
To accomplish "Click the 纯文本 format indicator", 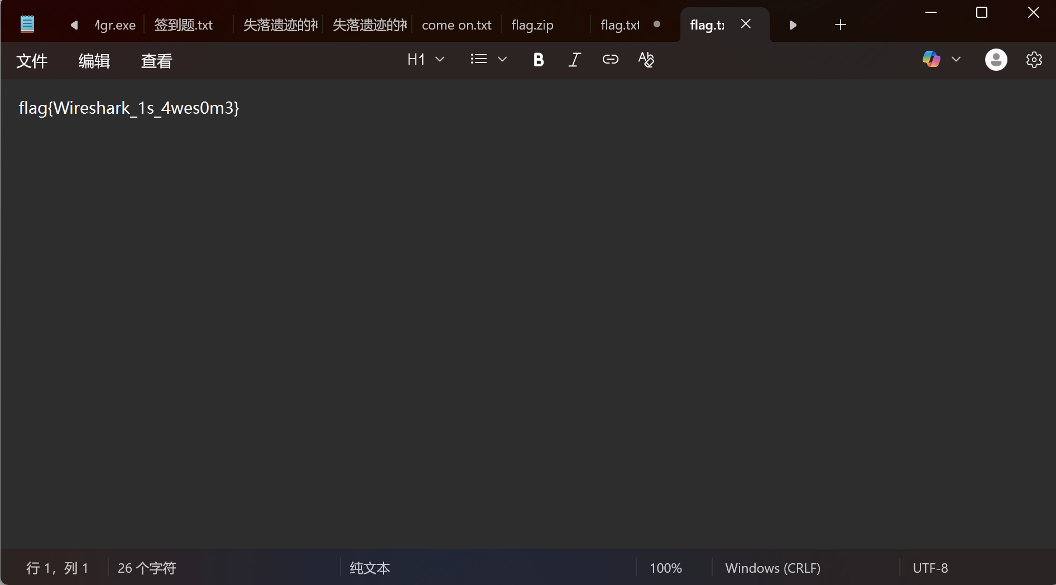I will click(x=369, y=568).
